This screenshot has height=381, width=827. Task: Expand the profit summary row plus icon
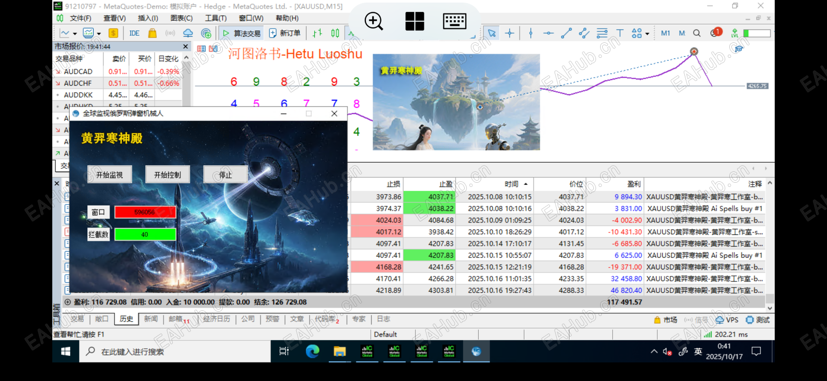tap(67, 302)
